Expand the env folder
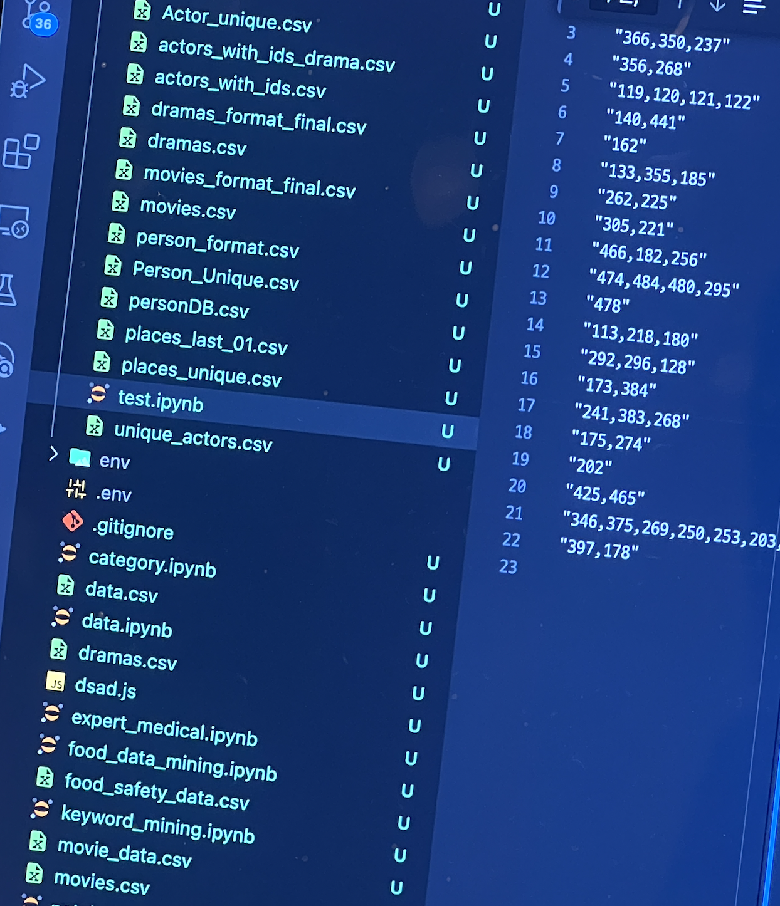This screenshot has height=906, width=780. pos(53,454)
